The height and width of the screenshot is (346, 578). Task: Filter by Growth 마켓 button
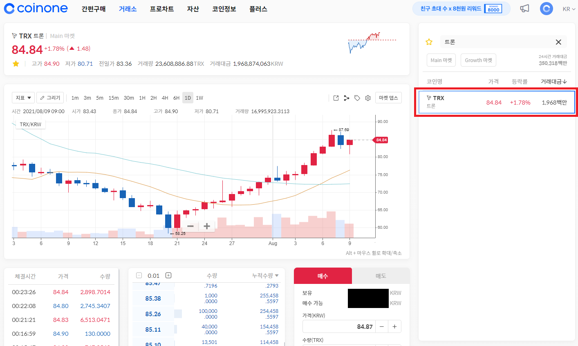pyautogui.click(x=478, y=60)
